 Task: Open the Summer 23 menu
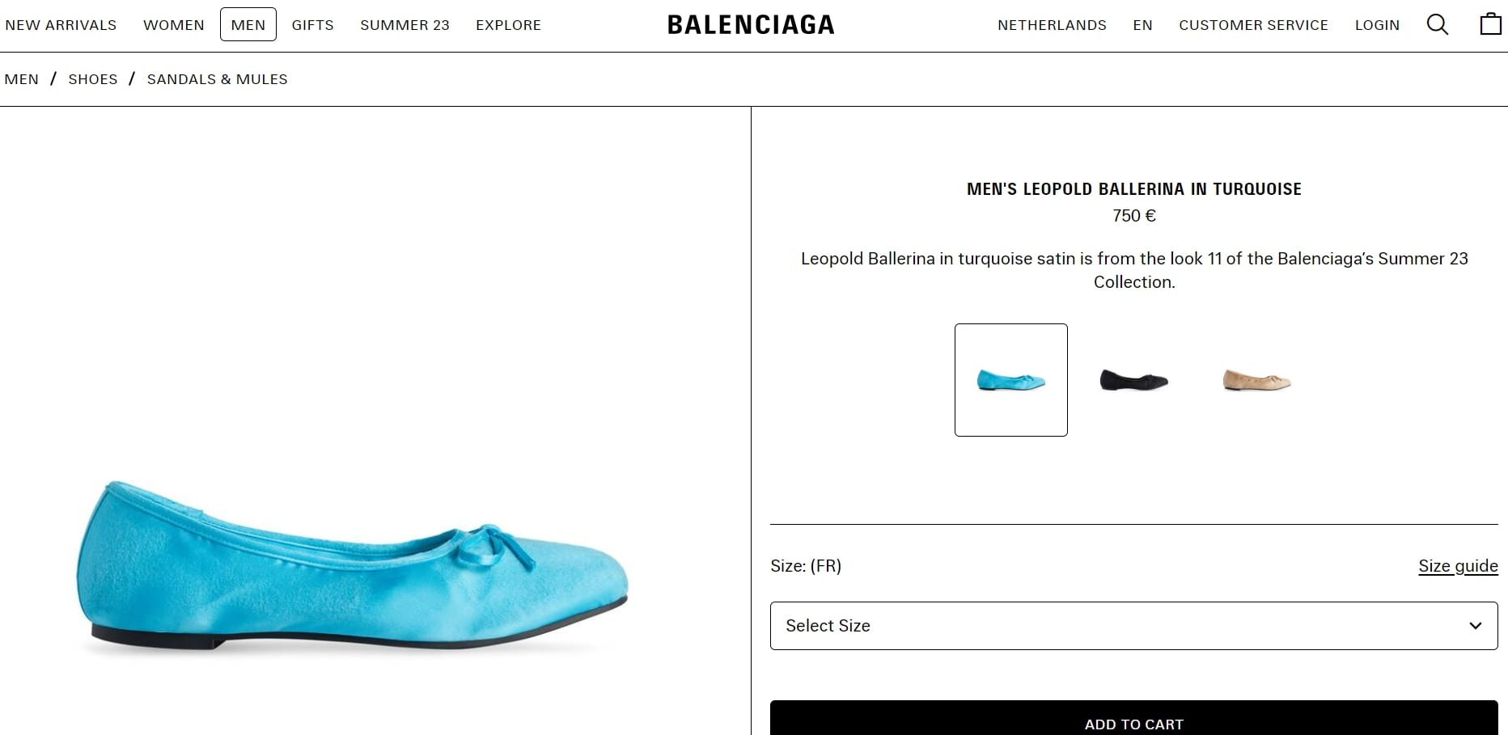click(405, 25)
